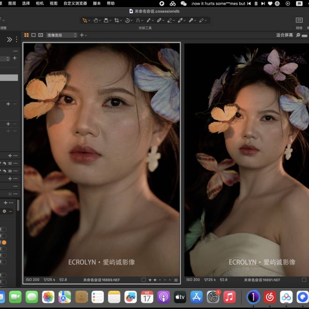Click 适合屏幕 fit to screen
The width and height of the screenshot is (309, 309).
284,35
